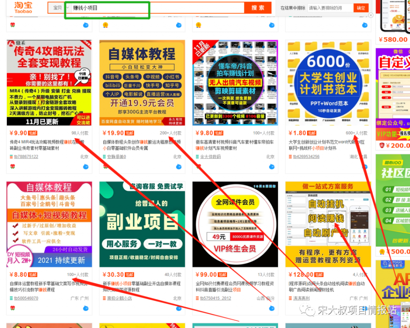Open the 大学生创新创业计划书范文 title link
This screenshot has height=328, width=410.
pos(327,145)
